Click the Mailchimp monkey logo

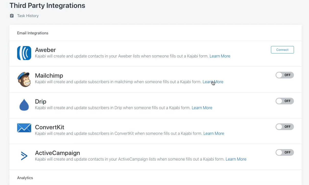click(24, 79)
